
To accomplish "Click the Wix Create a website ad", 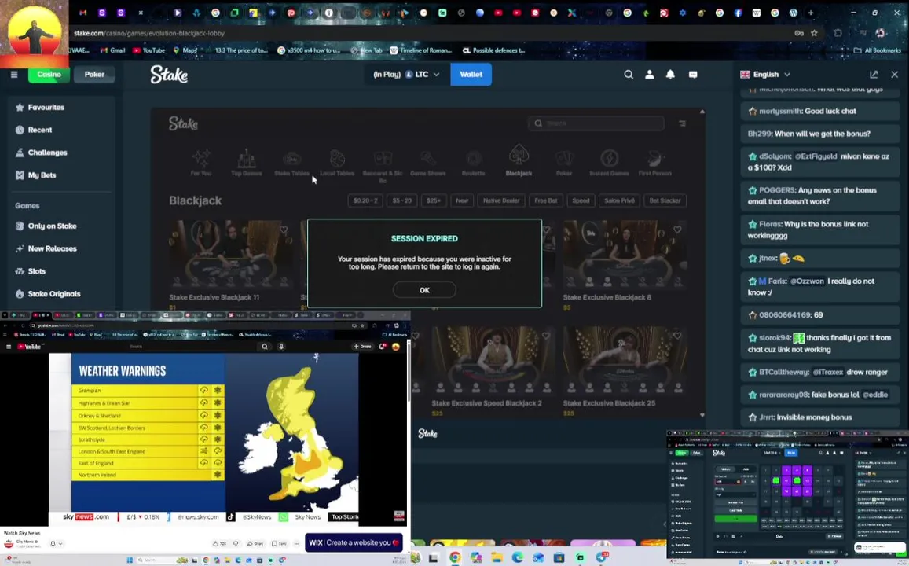I will 354,542.
